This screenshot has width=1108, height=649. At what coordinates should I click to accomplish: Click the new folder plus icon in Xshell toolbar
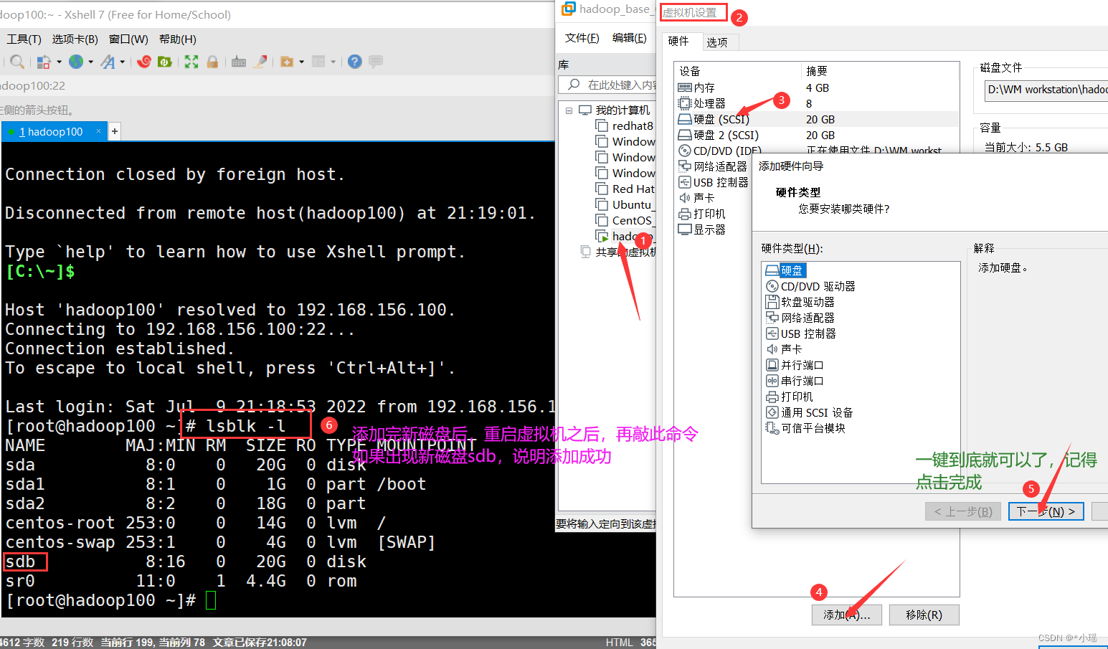click(x=287, y=62)
